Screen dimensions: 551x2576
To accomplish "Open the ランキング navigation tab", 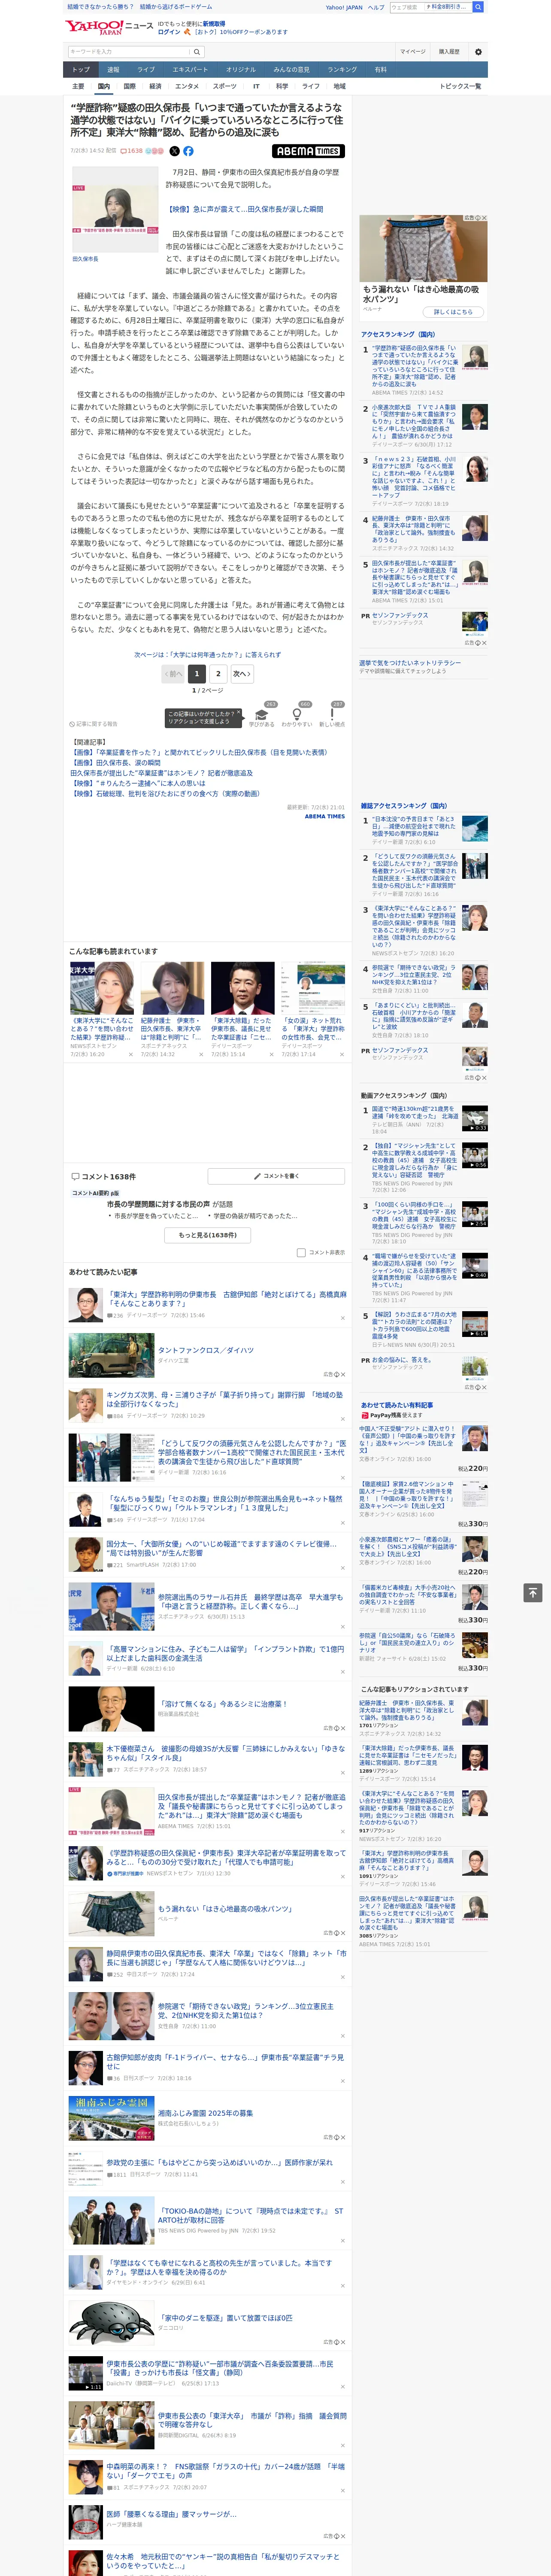I will [x=342, y=69].
